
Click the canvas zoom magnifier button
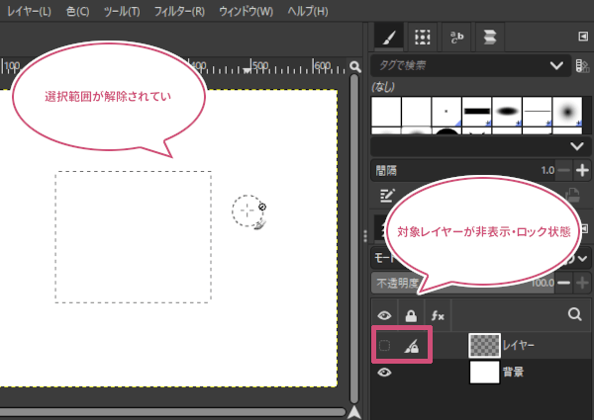click(x=355, y=67)
